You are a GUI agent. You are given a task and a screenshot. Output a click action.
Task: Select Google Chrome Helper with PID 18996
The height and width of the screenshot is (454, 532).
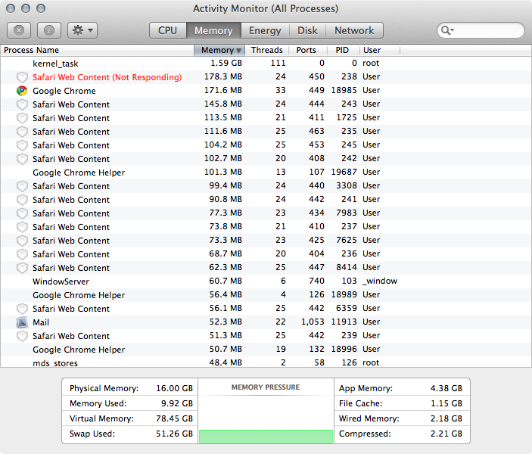tap(266, 350)
